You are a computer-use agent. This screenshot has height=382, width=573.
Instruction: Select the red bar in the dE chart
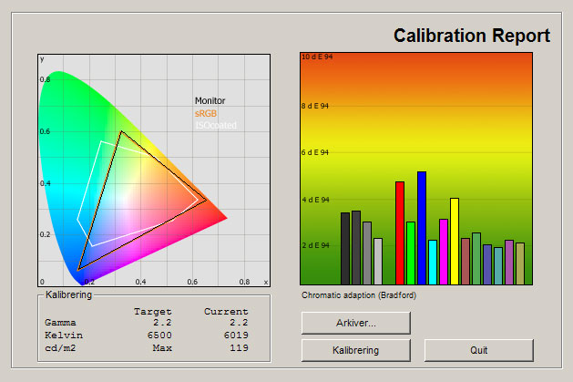400,232
